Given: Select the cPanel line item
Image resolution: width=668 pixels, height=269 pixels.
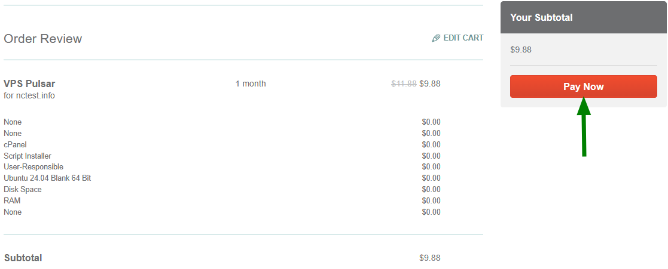Looking at the screenshot, I should 15,144.
